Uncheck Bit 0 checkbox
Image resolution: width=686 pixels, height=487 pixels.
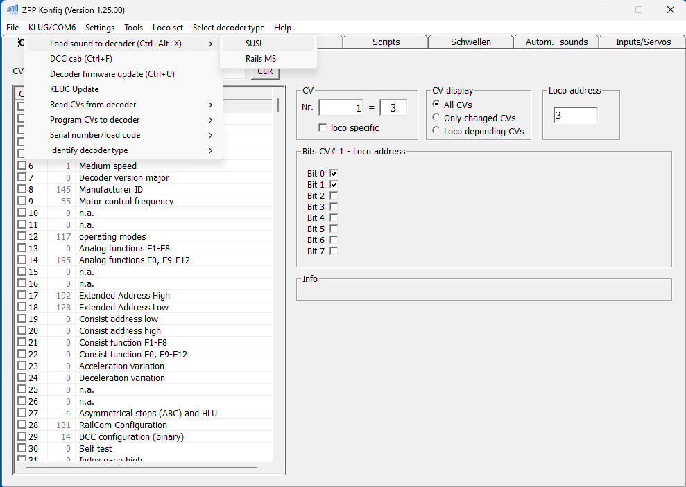click(334, 174)
